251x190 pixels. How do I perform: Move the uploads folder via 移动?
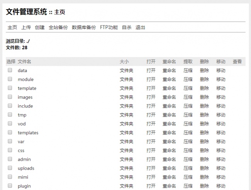click(x=220, y=168)
